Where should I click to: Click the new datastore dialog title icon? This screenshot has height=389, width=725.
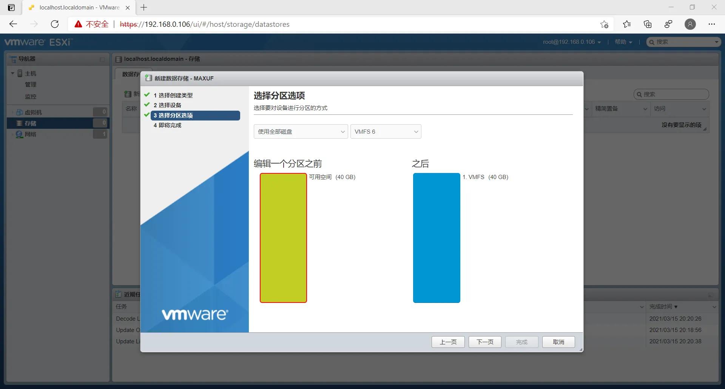(x=148, y=78)
